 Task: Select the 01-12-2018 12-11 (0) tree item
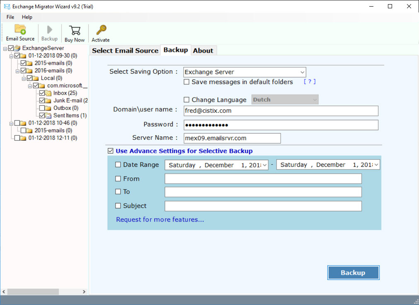click(53, 138)
